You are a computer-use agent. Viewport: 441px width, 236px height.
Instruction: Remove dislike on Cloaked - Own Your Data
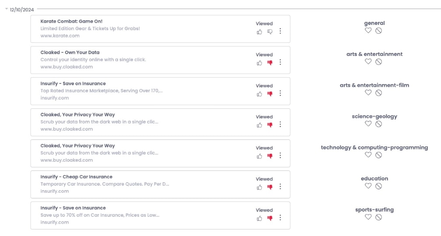[269, 63]
